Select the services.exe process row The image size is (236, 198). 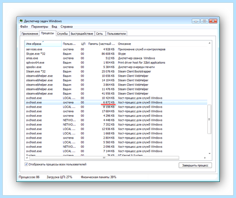click(x=116, y=49)
